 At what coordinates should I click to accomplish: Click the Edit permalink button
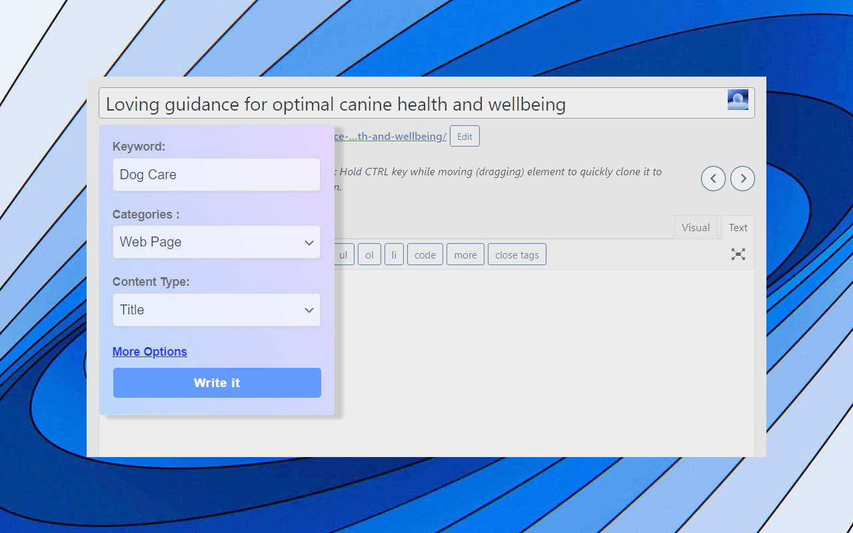pos(464,137)
